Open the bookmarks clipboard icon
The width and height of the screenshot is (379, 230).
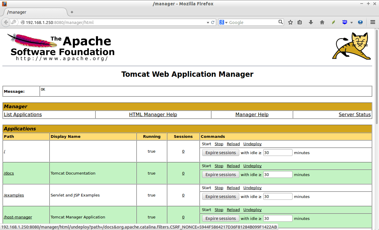(299, 22)
